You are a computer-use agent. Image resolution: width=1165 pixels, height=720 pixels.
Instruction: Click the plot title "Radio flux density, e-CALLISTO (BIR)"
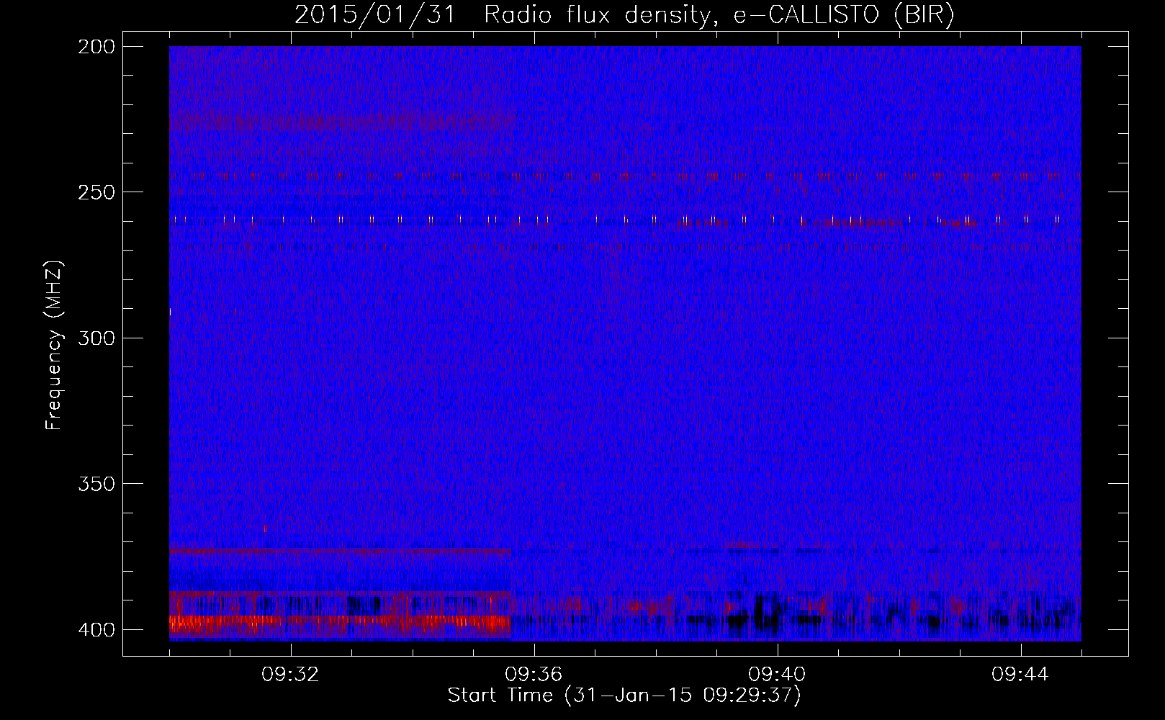coord(719,15)
